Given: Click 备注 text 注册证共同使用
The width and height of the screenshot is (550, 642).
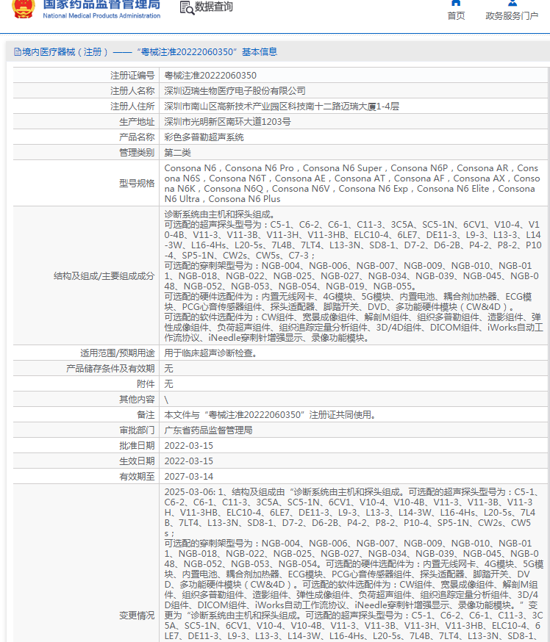Looking at the screenshot, I should point(270,415).
